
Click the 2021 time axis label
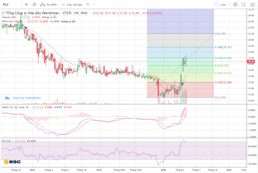click(229, 170)
